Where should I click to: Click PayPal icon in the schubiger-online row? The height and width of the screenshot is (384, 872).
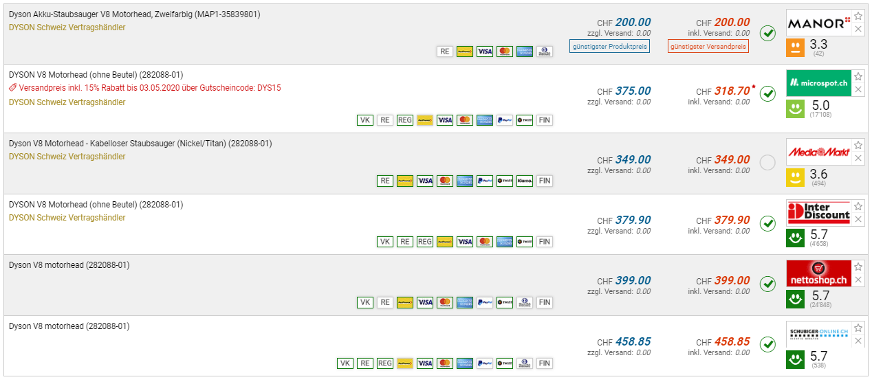485,363
